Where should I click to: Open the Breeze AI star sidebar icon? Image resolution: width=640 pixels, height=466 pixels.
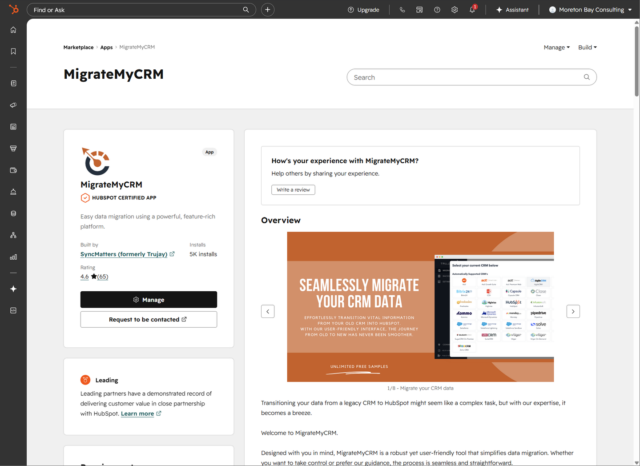click(13, 289)
